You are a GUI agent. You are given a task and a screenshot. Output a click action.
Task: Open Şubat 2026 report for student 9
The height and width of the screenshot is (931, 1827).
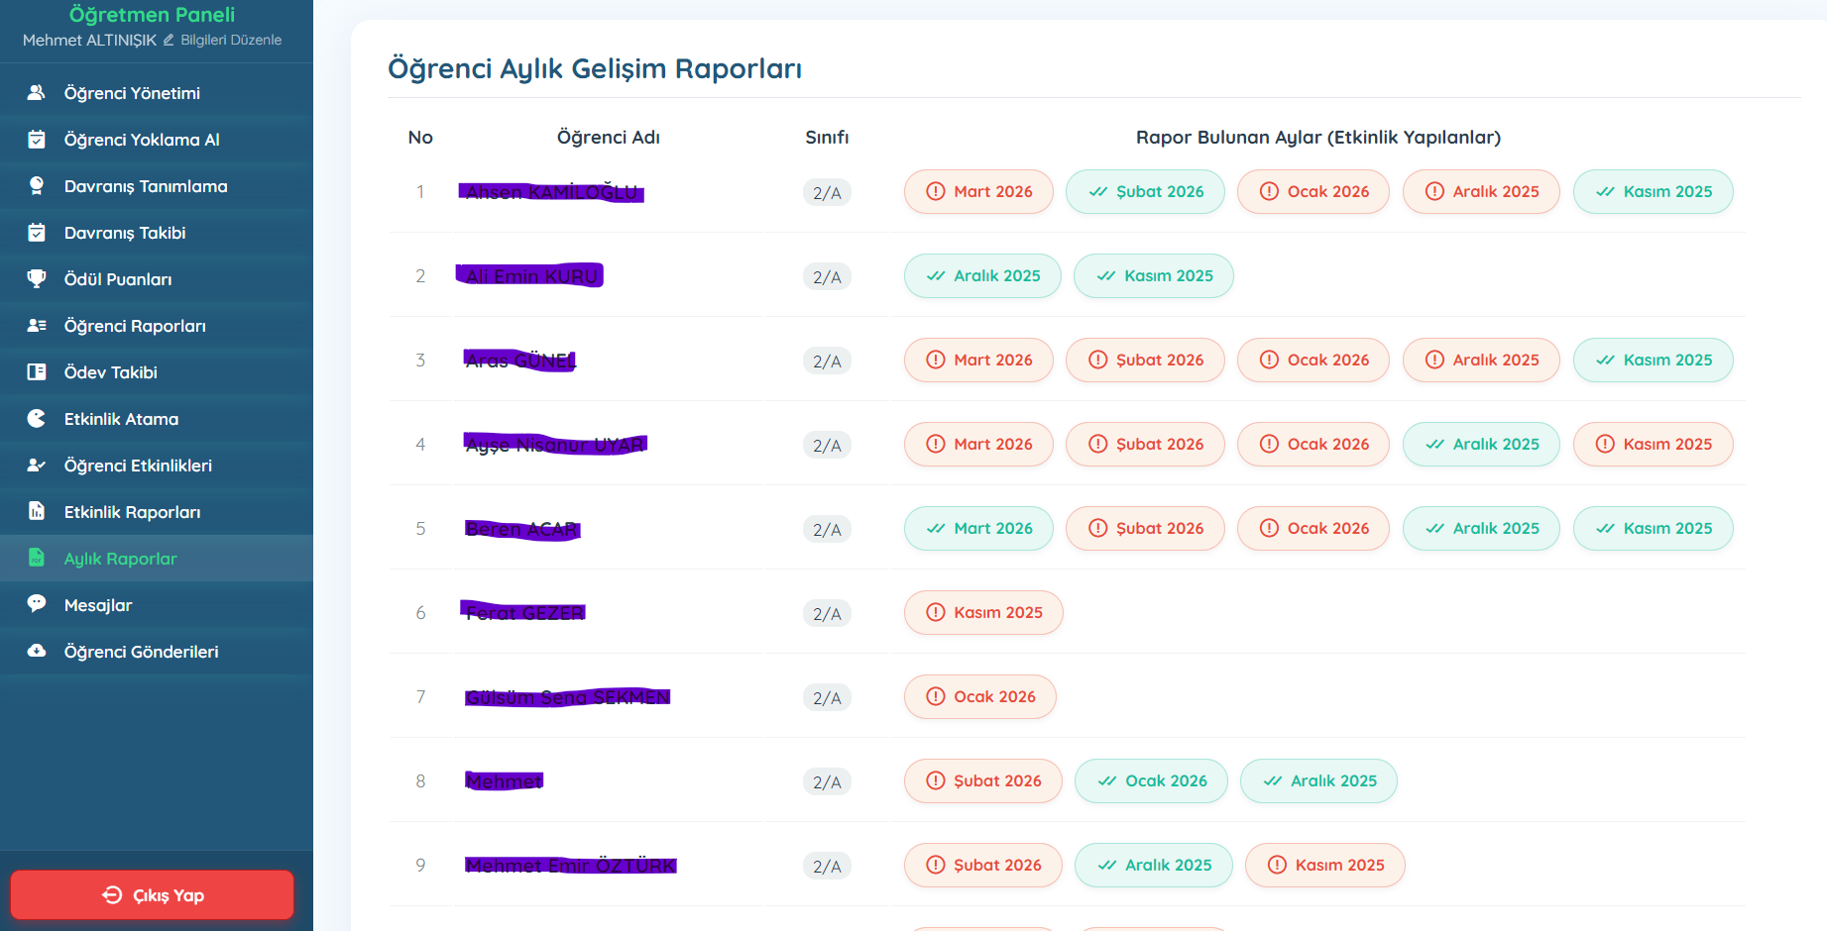(982, 866)
